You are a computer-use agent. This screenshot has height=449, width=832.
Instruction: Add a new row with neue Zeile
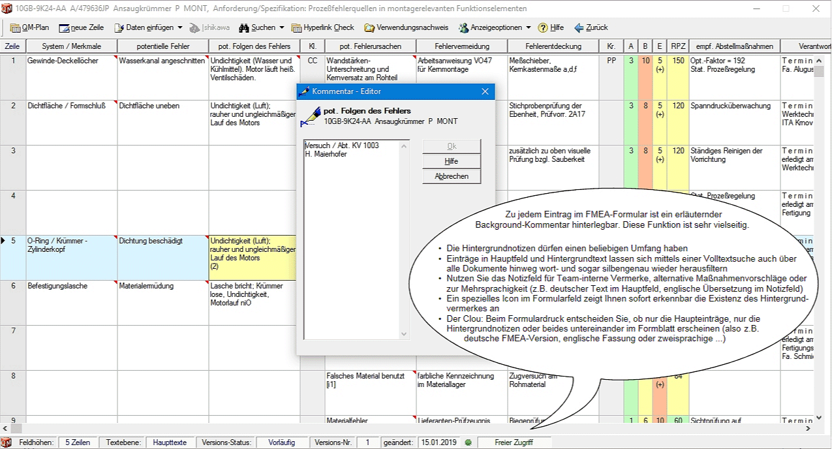(82, 27)
